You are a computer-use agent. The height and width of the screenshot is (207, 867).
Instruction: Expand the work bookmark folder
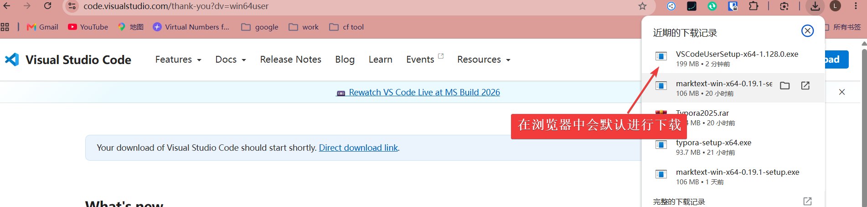(x=304, y=27)
